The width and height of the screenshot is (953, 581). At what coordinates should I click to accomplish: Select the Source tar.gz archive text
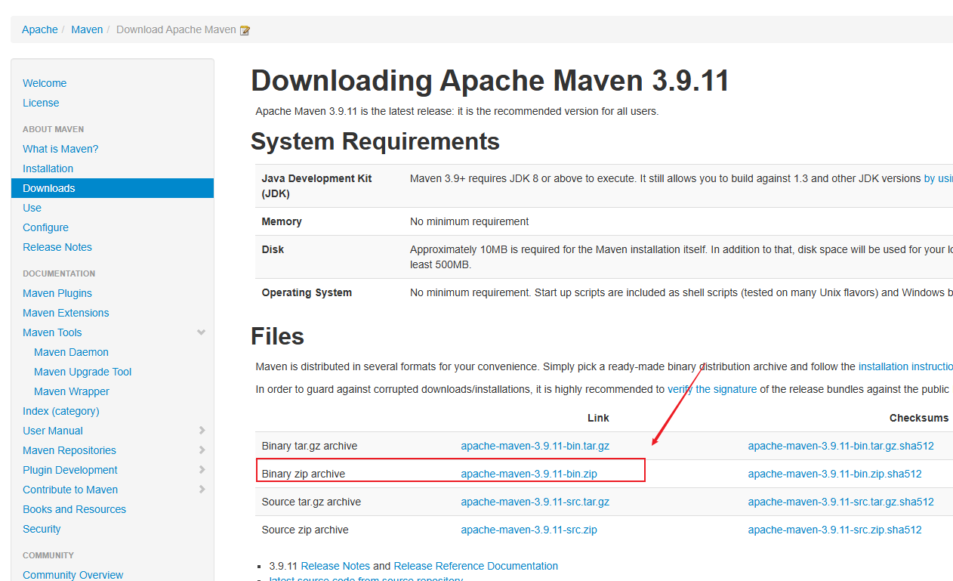point(311,502)
